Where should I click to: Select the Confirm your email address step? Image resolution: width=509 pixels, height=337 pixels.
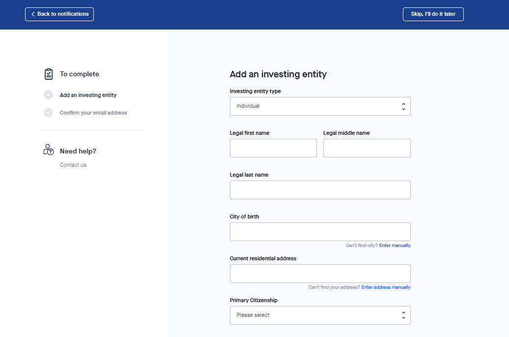tap(93, 113)
